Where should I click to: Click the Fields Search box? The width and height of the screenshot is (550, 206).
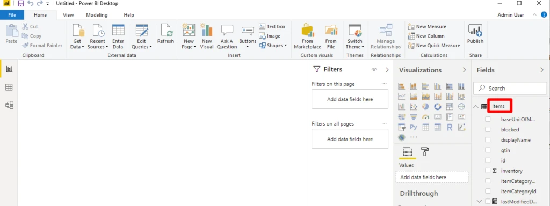point(510,89)
